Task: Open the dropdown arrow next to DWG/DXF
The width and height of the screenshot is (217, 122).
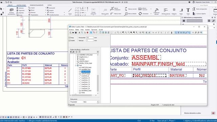Action: pos(45,8)
